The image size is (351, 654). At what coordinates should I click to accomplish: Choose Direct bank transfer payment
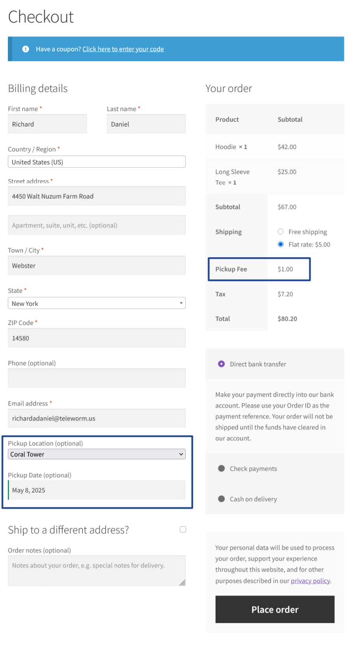coord(222,364)
